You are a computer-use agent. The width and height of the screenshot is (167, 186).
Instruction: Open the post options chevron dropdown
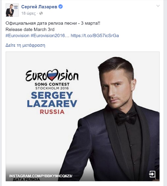158,6
